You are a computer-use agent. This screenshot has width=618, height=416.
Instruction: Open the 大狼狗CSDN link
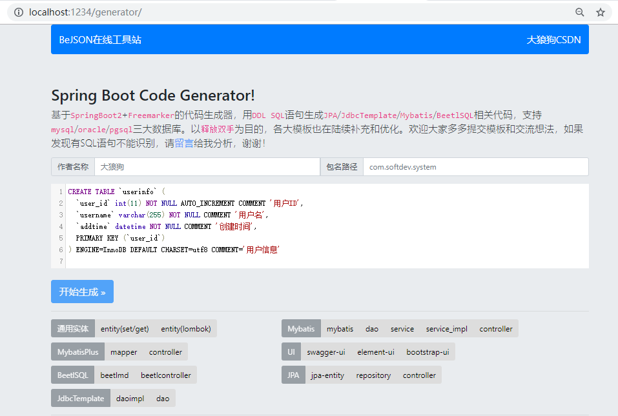click(553, 39)
